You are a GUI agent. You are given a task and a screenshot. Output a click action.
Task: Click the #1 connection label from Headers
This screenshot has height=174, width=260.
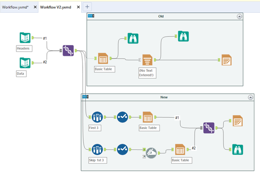click(45, 38)
